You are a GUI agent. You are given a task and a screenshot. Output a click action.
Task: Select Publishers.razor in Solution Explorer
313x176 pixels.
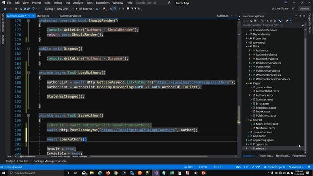tap(266, 116)
